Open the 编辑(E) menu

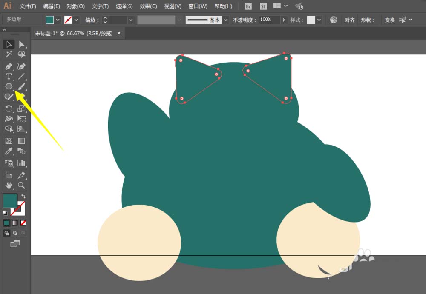point(52,6)
